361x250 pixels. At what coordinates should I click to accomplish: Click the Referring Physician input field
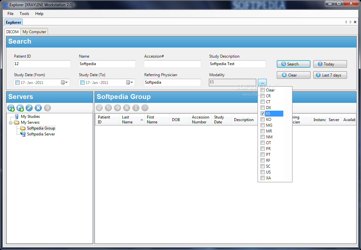(x=172, y=82)
